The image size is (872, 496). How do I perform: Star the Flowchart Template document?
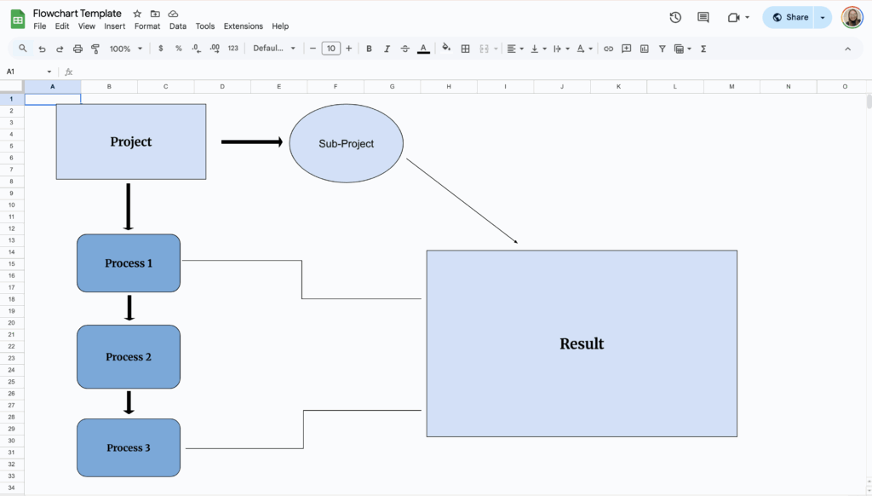tap(135, 14)
